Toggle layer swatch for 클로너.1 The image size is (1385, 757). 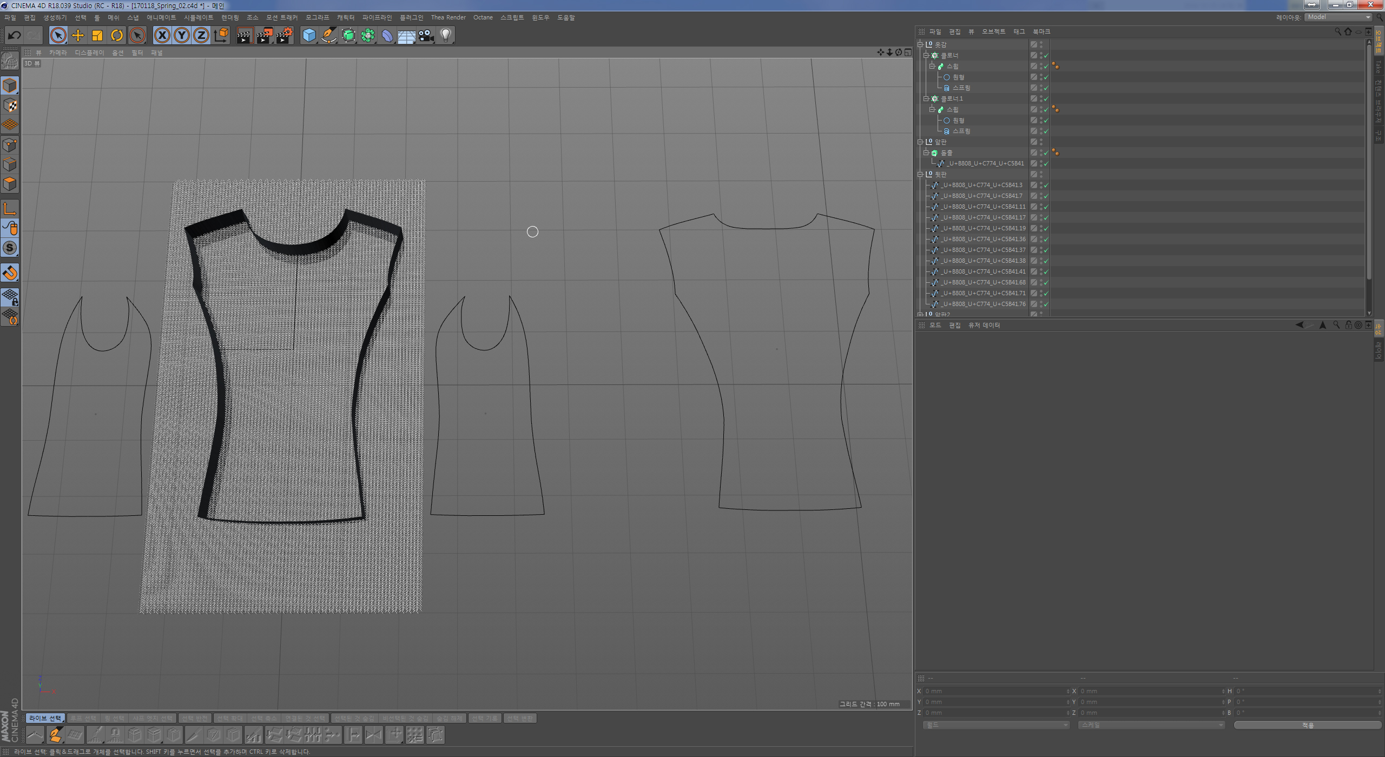coord(1033,98)
